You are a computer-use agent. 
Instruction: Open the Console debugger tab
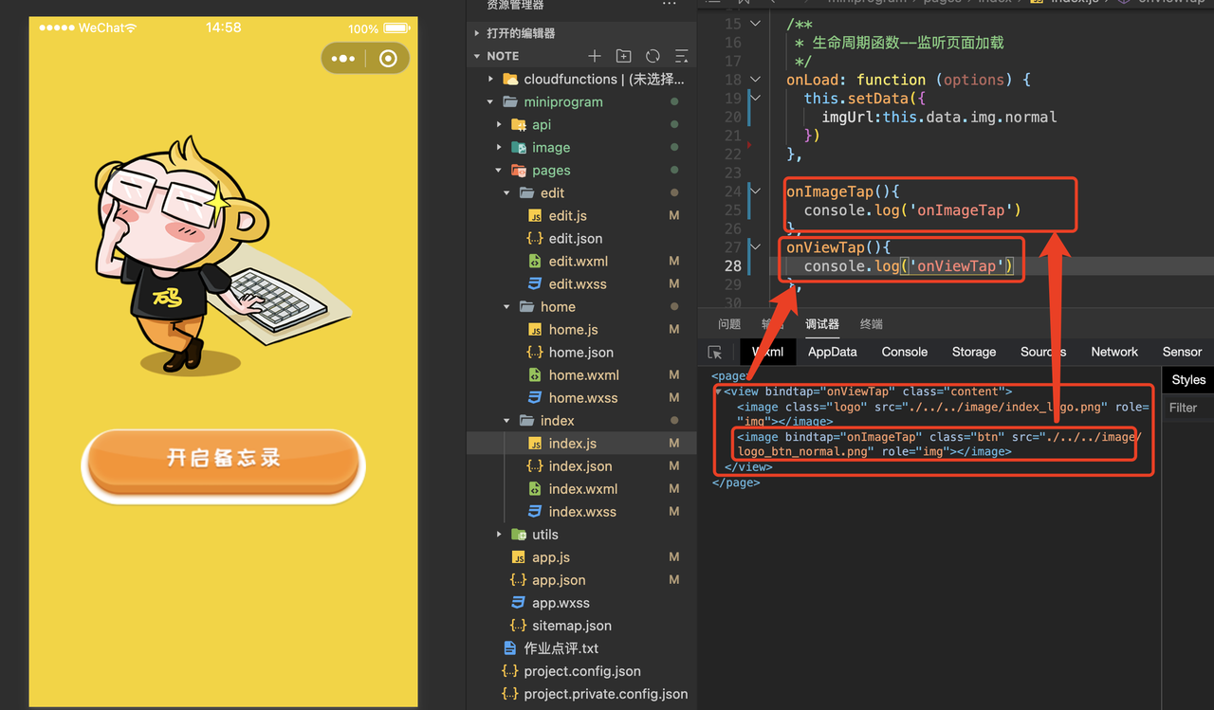[x=905, y=352]
